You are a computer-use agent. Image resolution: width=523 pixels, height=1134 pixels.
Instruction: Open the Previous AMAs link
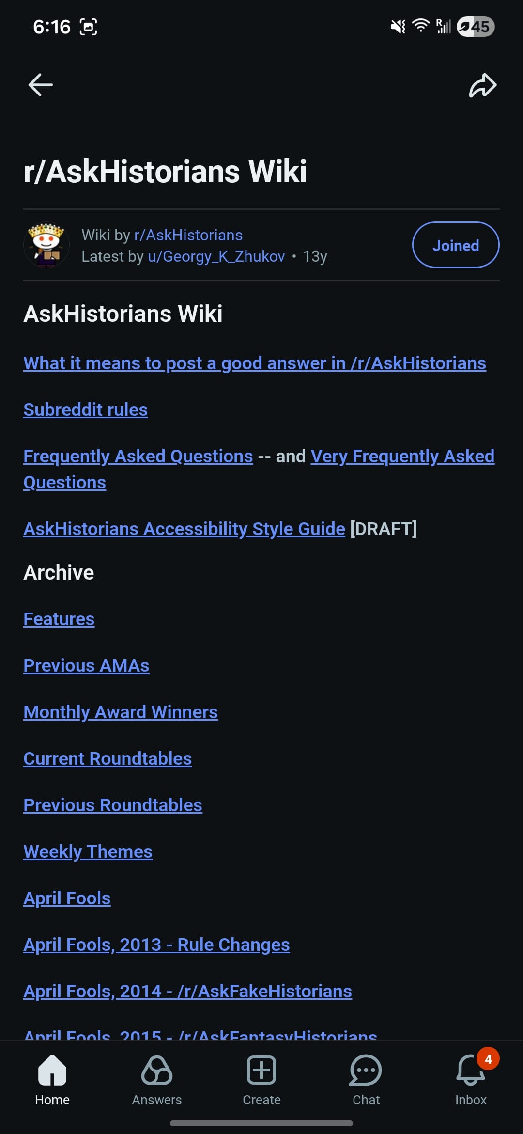click(86, 666)
